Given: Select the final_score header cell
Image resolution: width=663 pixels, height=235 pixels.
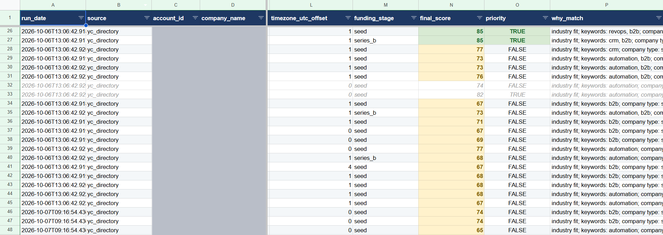Looking at the screenshot, I should (x=451, y=18).
